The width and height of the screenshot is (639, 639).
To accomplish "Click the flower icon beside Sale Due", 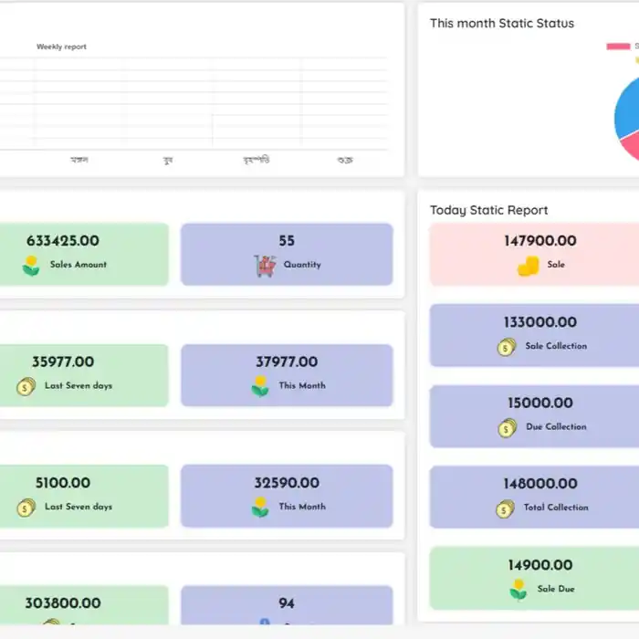I will coord(519,590).
